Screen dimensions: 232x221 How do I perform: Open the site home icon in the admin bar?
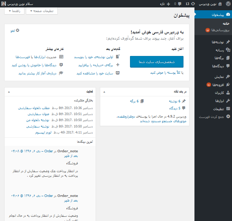pyautogui.click(x=220, y=4)
